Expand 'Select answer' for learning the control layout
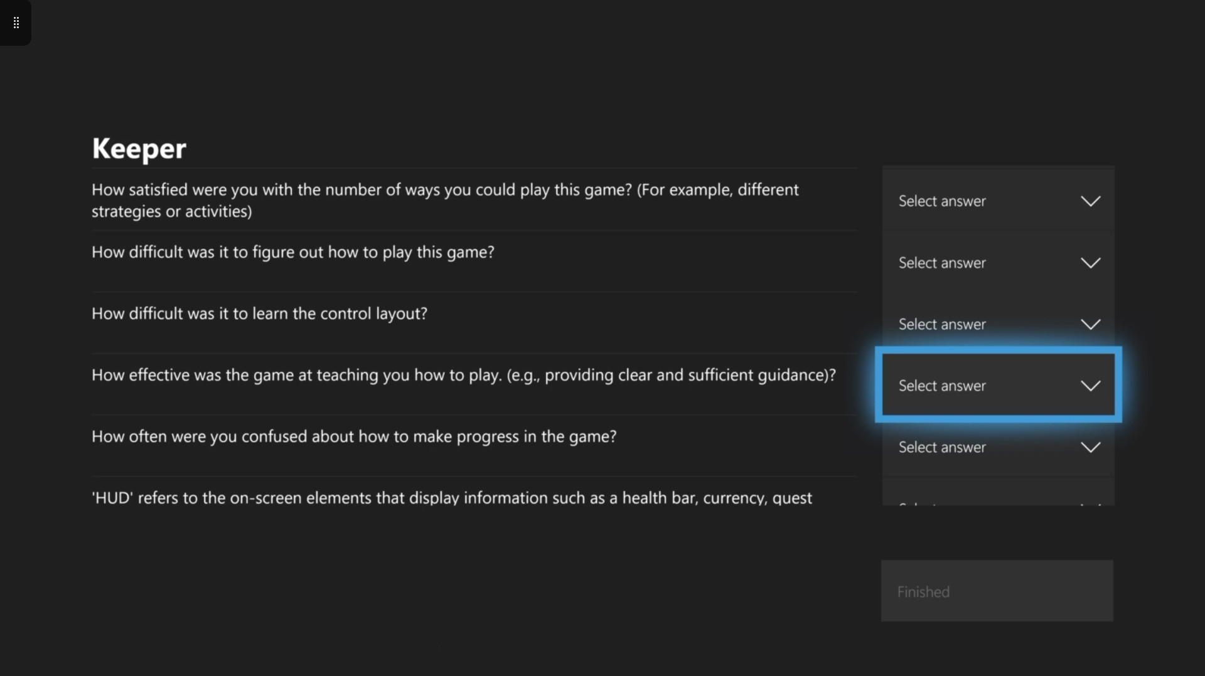The height and width of the screenshot is (676, 1205). tap(941, 324)
